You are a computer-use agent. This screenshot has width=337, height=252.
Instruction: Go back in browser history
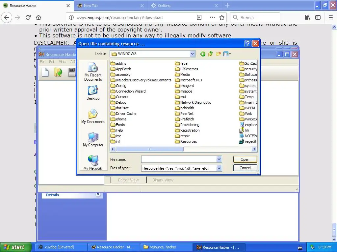coord(7,17)
